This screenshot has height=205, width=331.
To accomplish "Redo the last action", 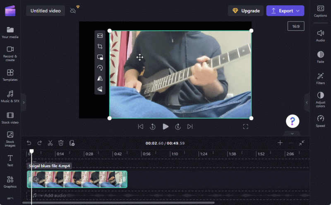I will click(39, 143).
